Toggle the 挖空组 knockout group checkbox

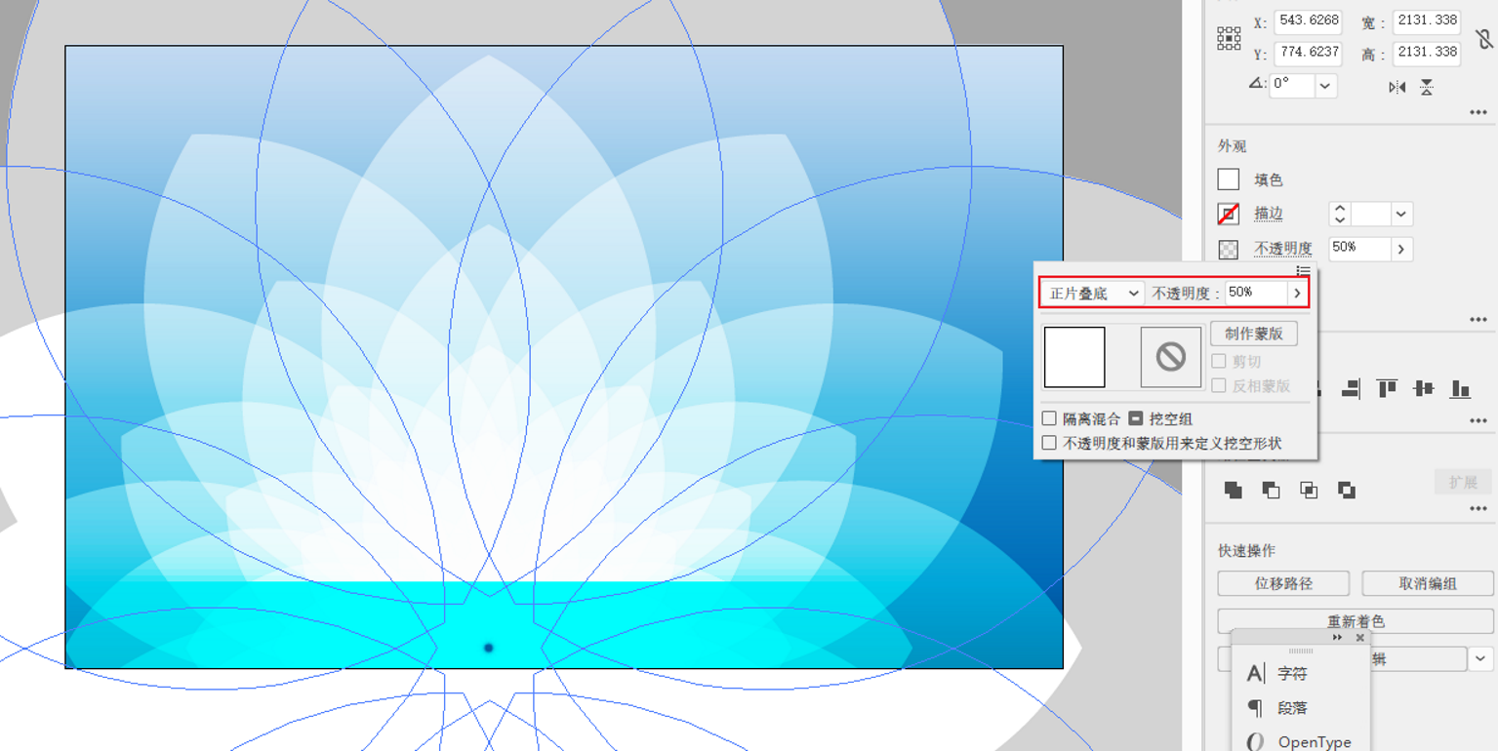[1136, 418]
